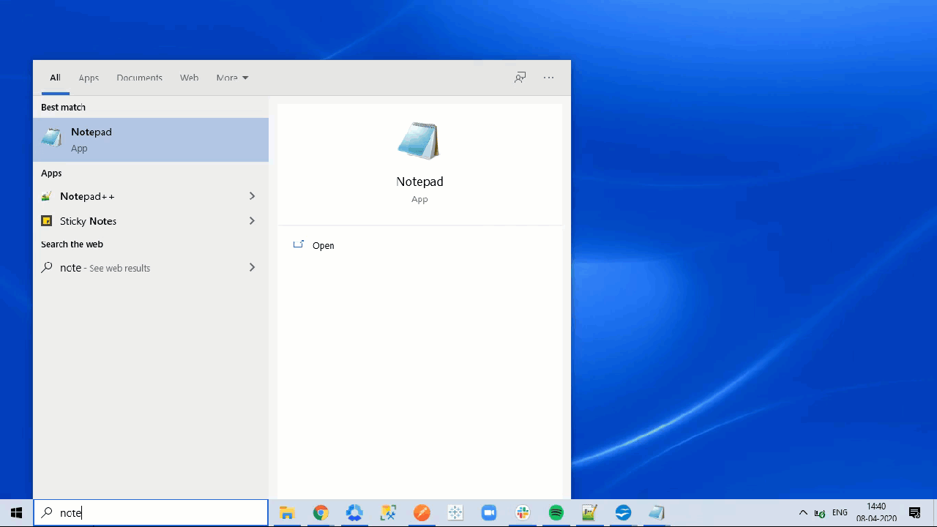Open File Explorer from the taskbar
This screenshot has width=937, height=527.
[287, 513]
